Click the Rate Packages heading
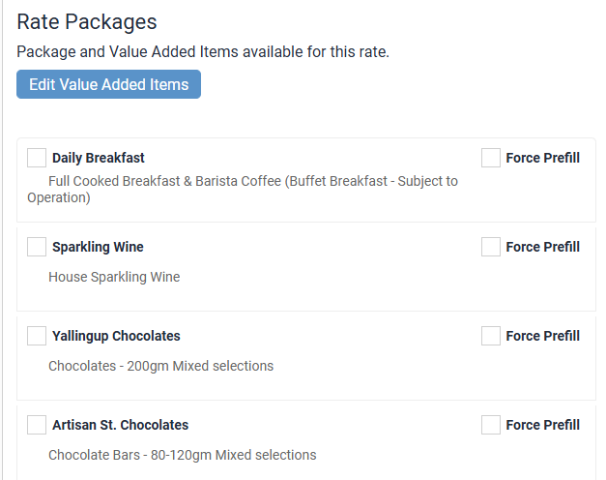The height and width of the screenshot is (480, 606). click(87, 22)
